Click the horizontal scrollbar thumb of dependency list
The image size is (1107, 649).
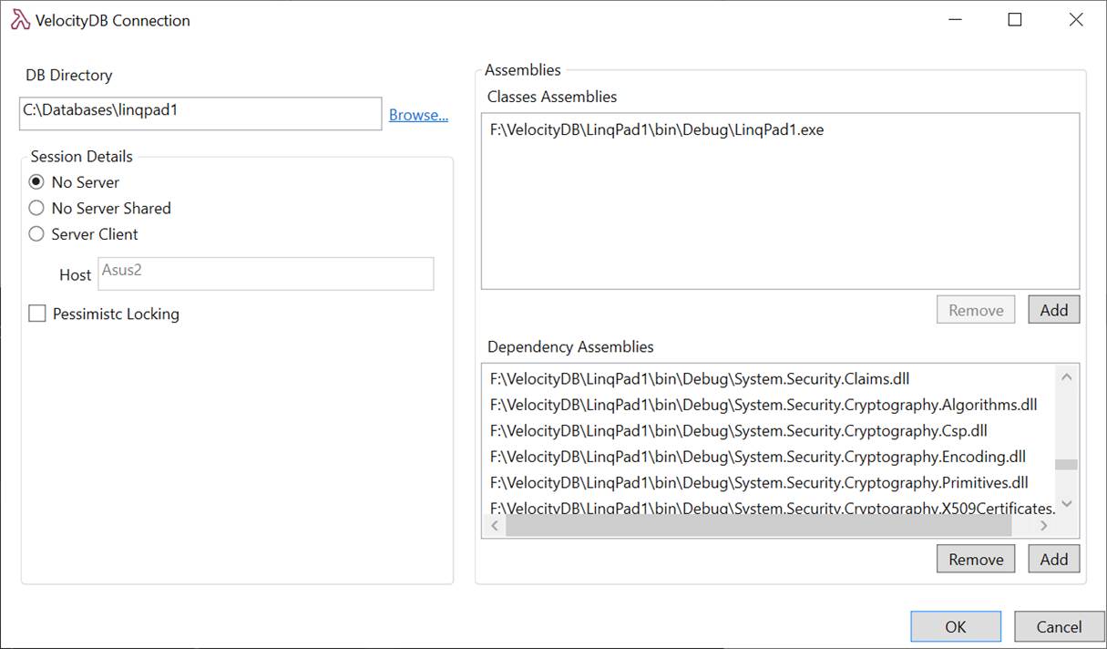[758, 526]
